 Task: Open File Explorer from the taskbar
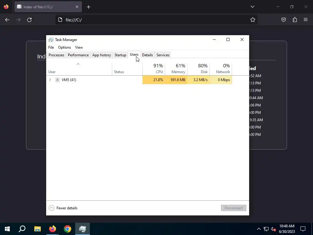[x=37, y=229]
